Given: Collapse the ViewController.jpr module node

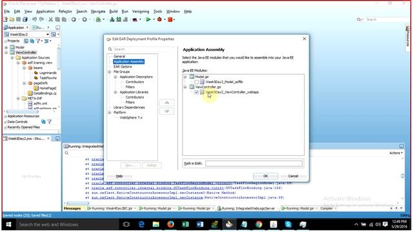Looking at the screenshot, I should click(x=185, y=87).
